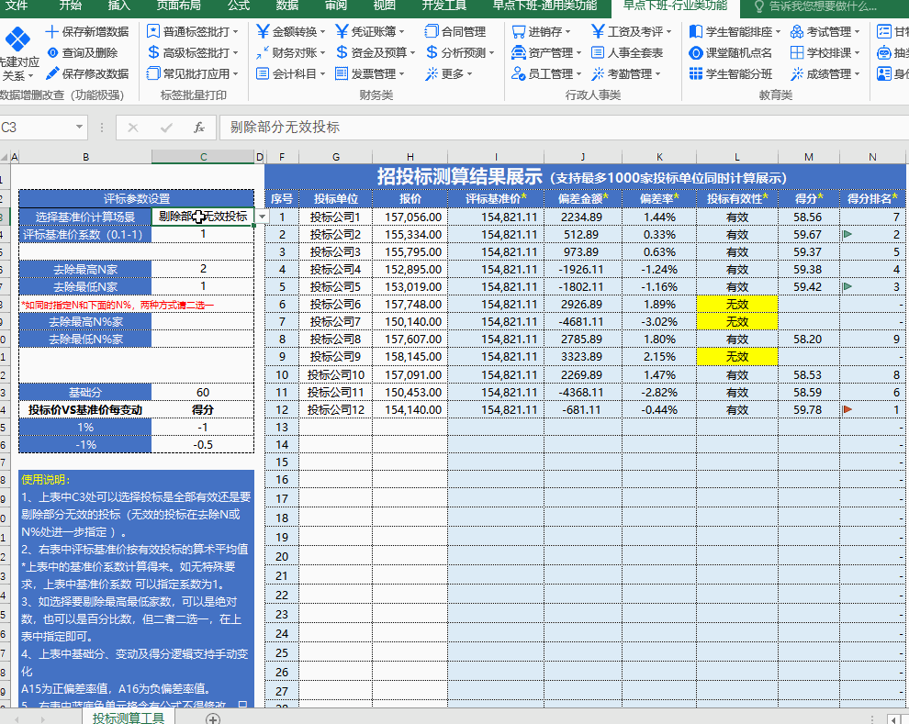The image size is (909, 724).
Task: Click the yellow 无效 cell for 投标公司6
Action: pos(736,304)
